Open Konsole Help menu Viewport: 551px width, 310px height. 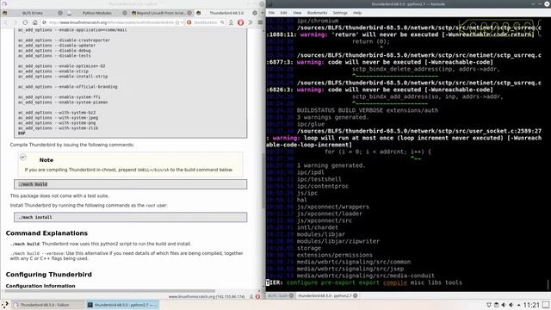pos(357,13)
